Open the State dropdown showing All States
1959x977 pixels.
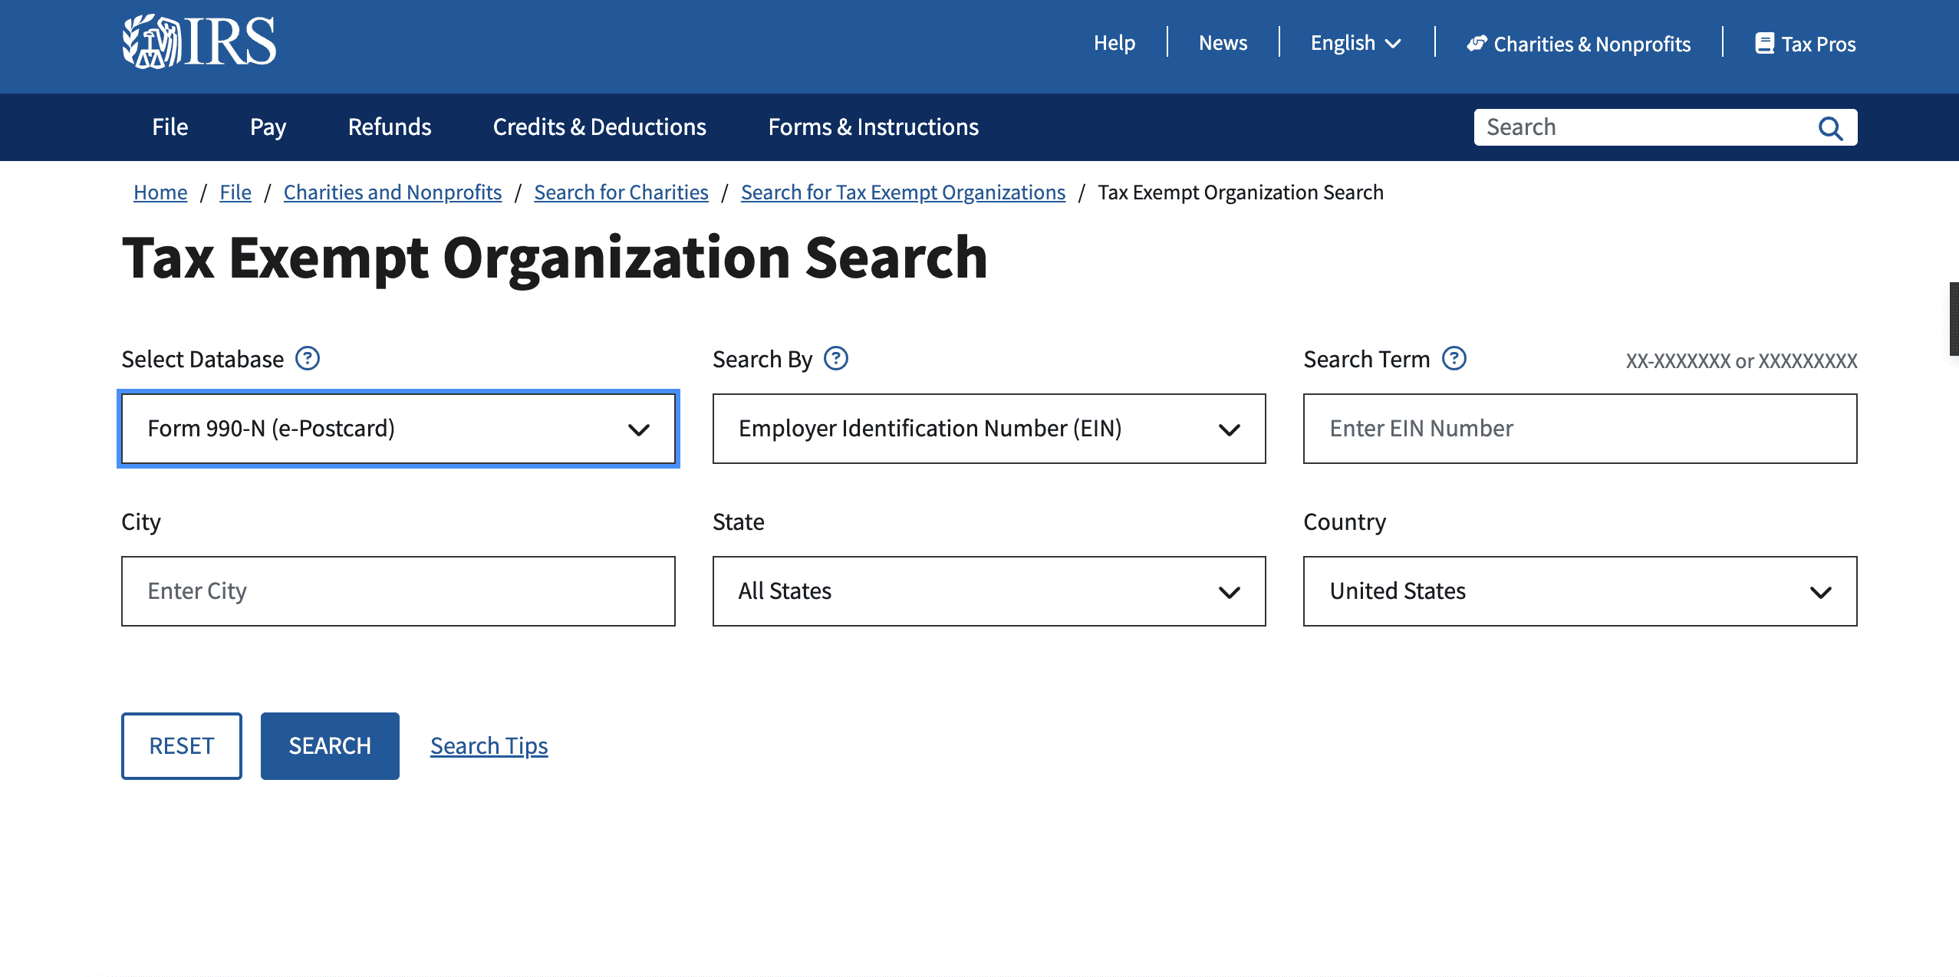pyautogui.click(x=988, y=590)
